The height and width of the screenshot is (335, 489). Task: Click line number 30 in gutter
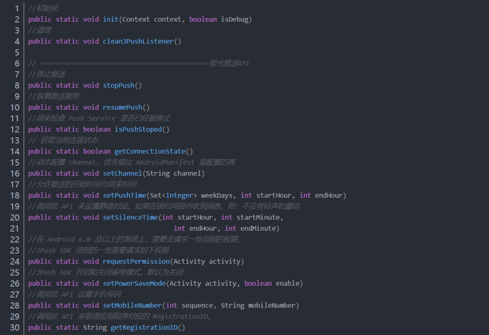(14, 327)
